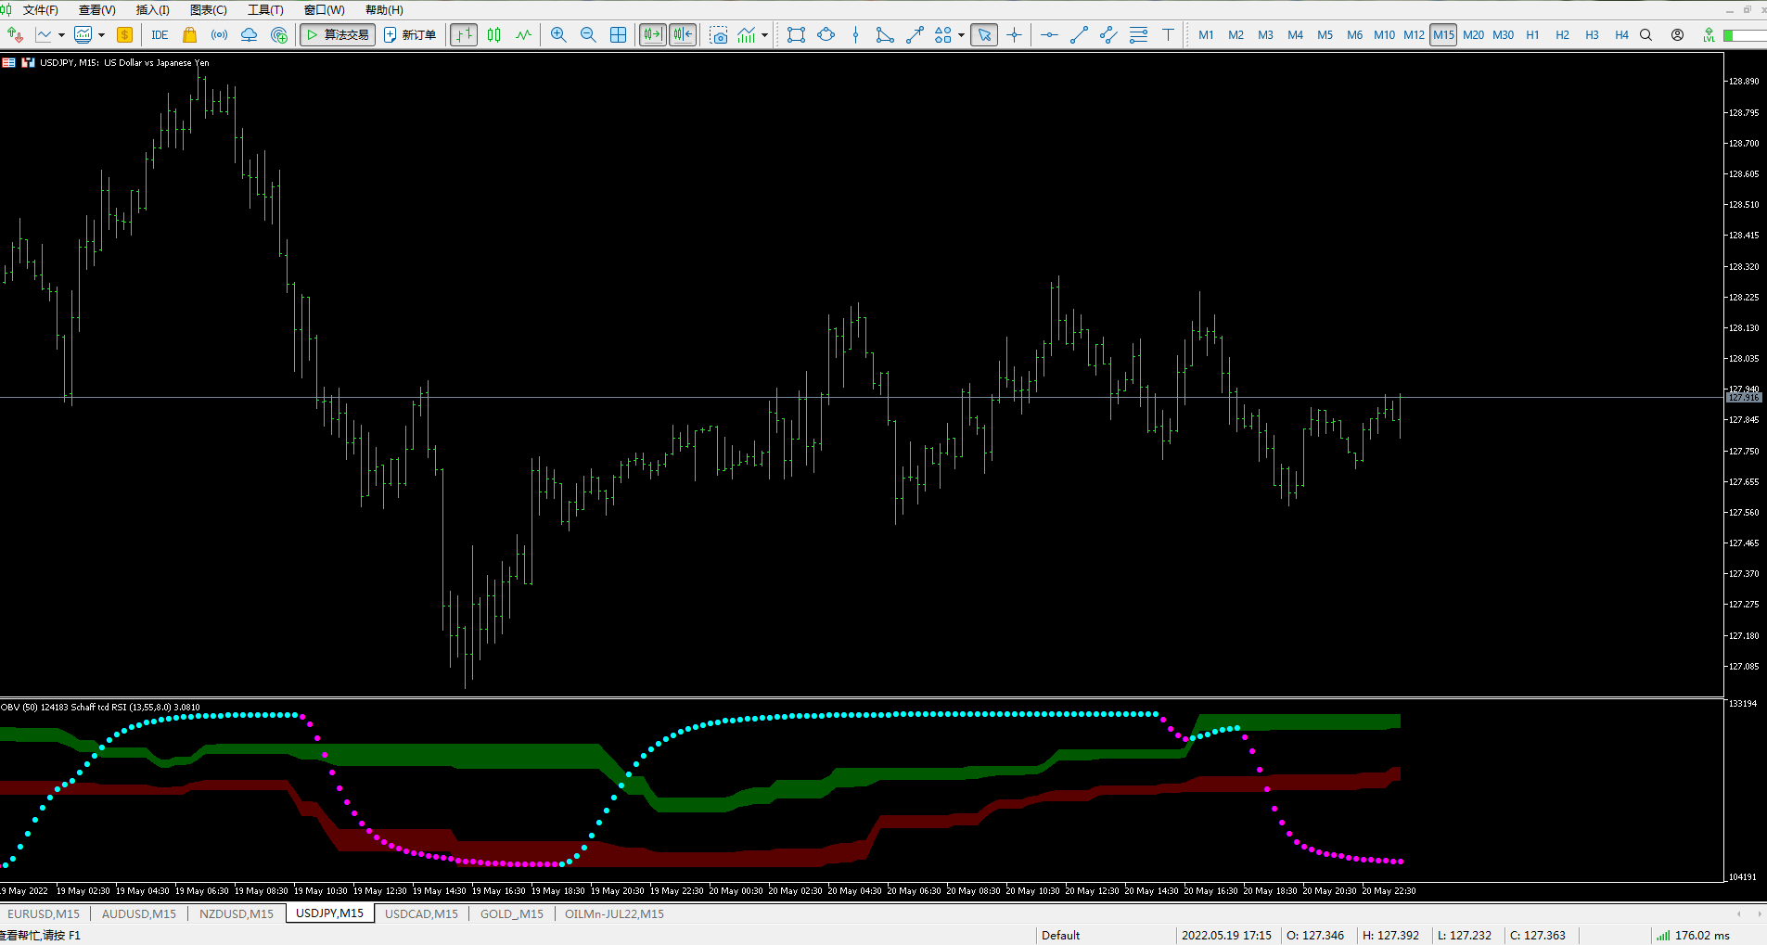
Task: Click the 新订单 new order button
Action: [410, 35]
